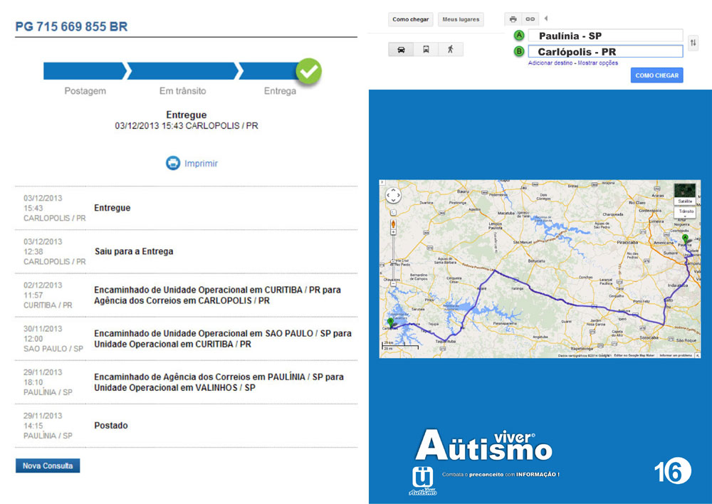Open the Como chegar tab
The height and width of the screenshot is (504, 712).
[x=411, y=19]
